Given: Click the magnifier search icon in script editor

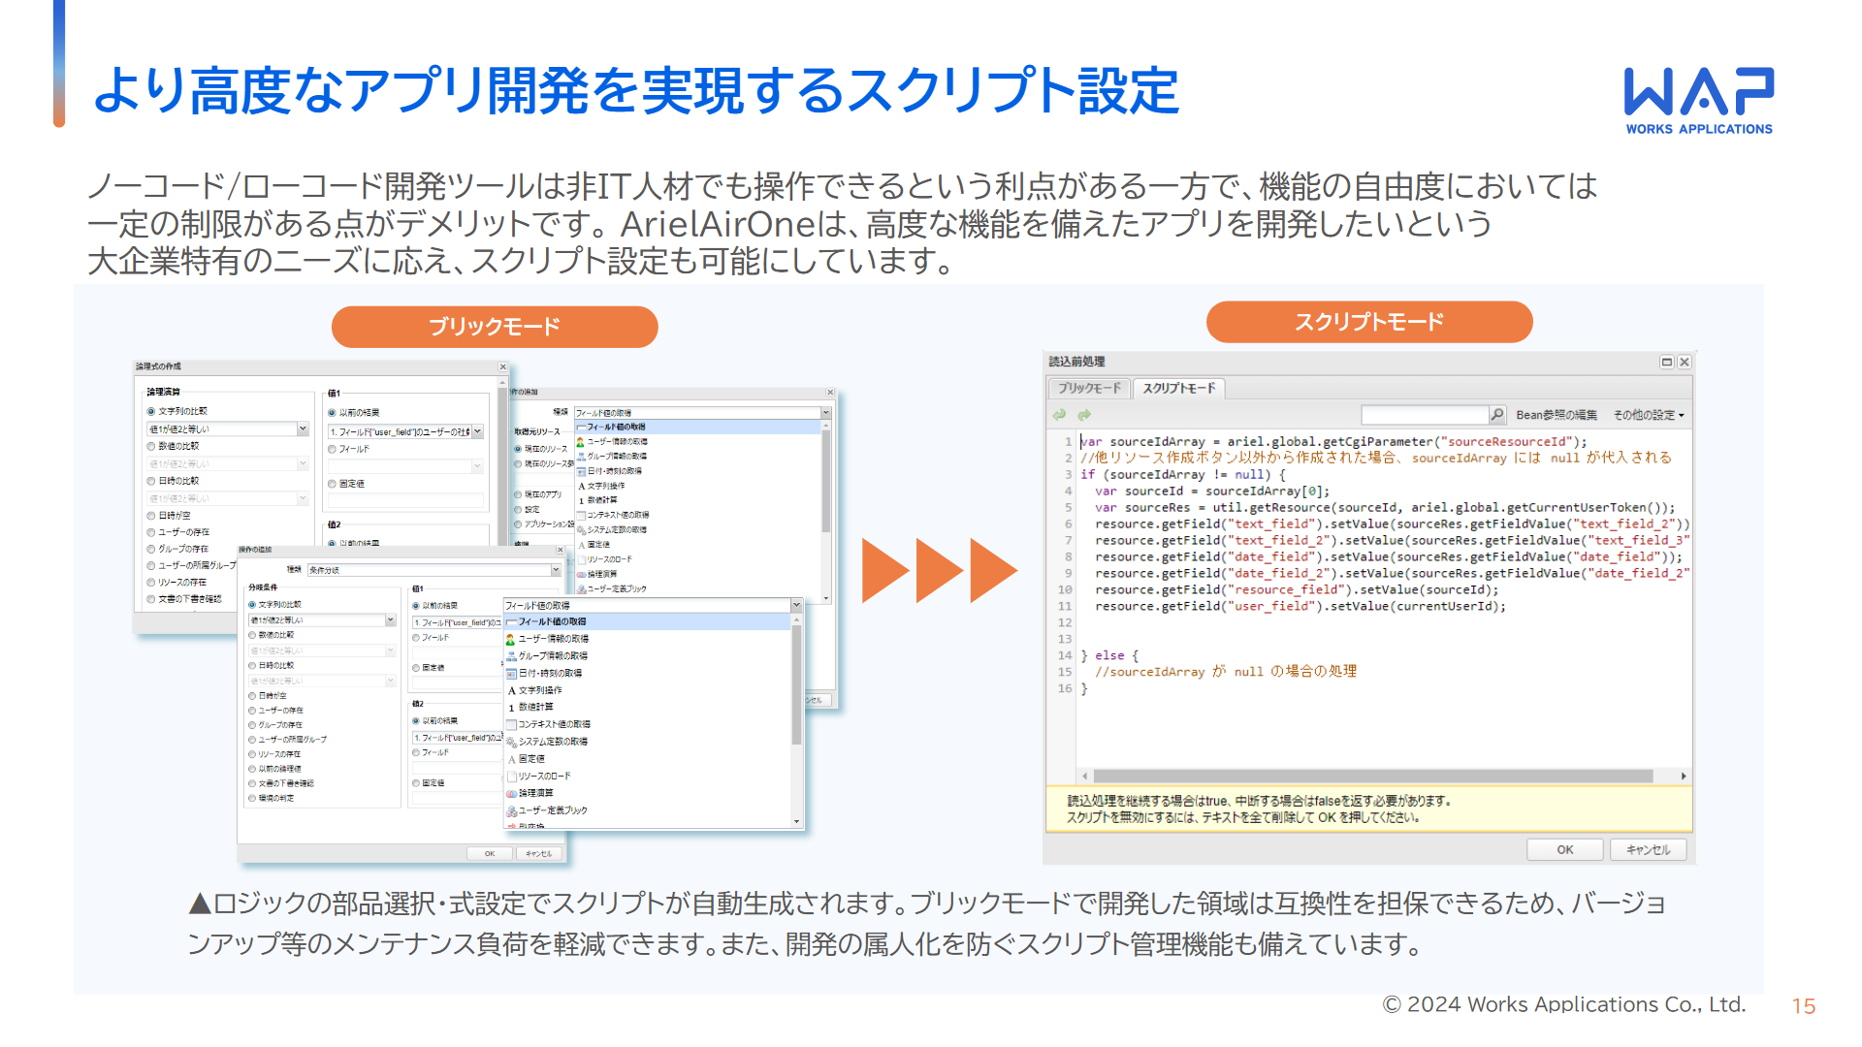Looking at the screenshot, I should pos(1497,415).
